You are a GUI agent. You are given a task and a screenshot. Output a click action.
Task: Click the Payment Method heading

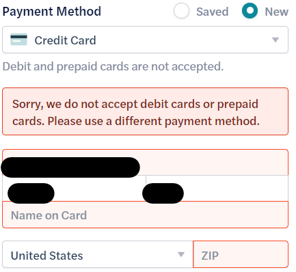tap(52, 12)
